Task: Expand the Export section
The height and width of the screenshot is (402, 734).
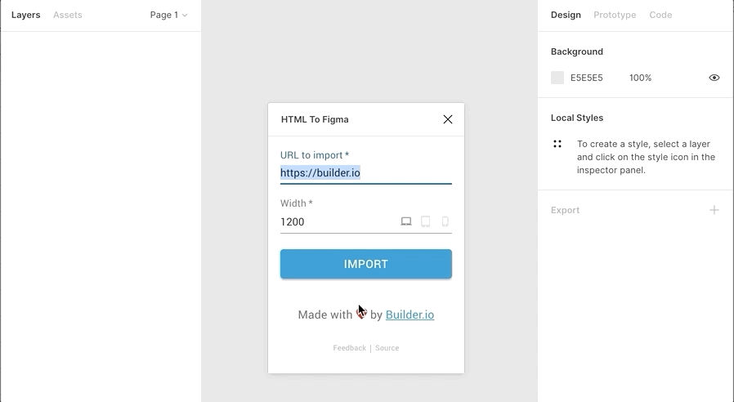Action: [565, 210]
